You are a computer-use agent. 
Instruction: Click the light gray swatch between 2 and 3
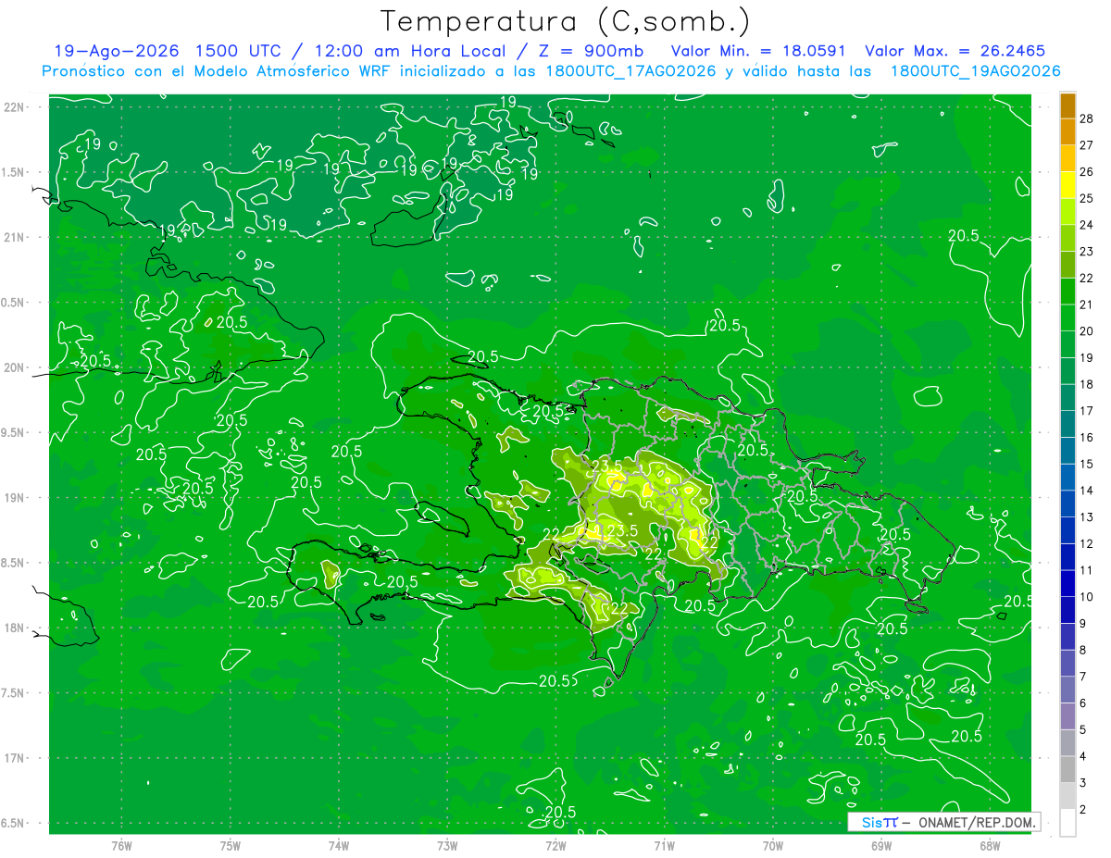pyautogui.click(x=1067, y=796)
